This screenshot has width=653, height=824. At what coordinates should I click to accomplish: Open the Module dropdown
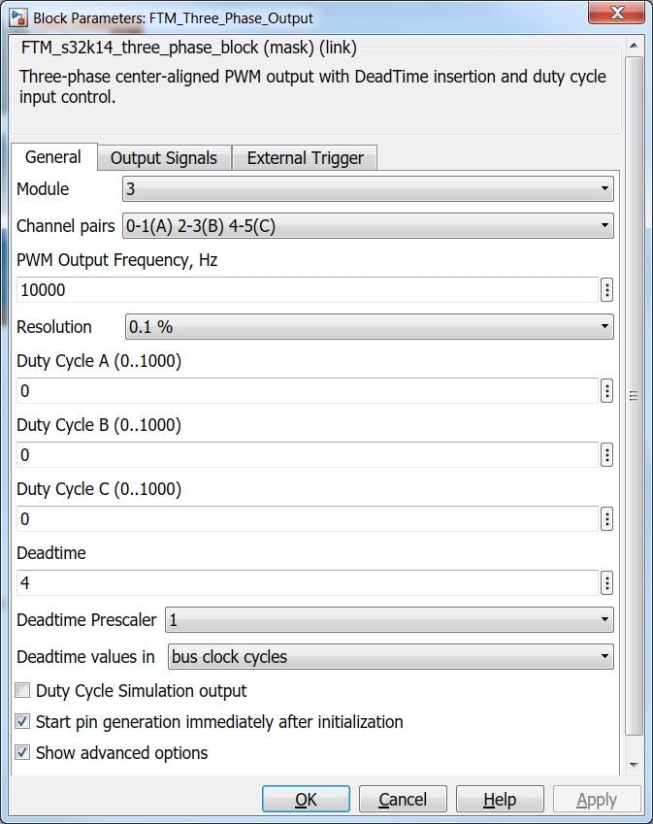[368, 188]
